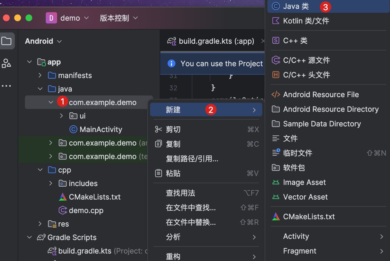Click line number 32 in gutter
The image size is (390, 261).
pos(173,88)
